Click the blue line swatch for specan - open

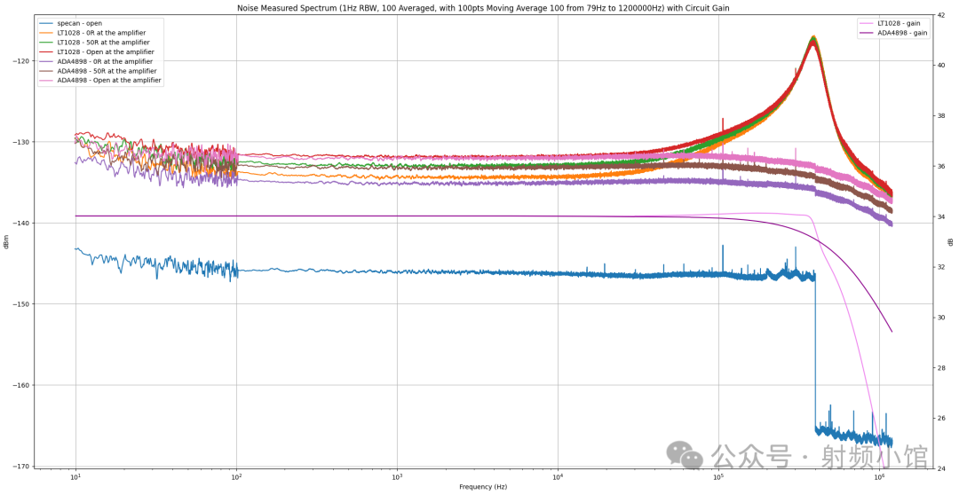tap(48, 23)
